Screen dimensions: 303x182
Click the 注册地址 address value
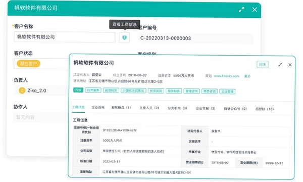coord(146,172)
